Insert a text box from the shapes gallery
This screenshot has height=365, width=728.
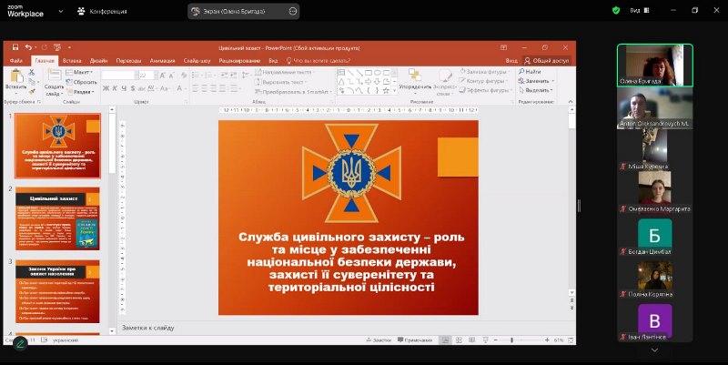tap(342, 73)
